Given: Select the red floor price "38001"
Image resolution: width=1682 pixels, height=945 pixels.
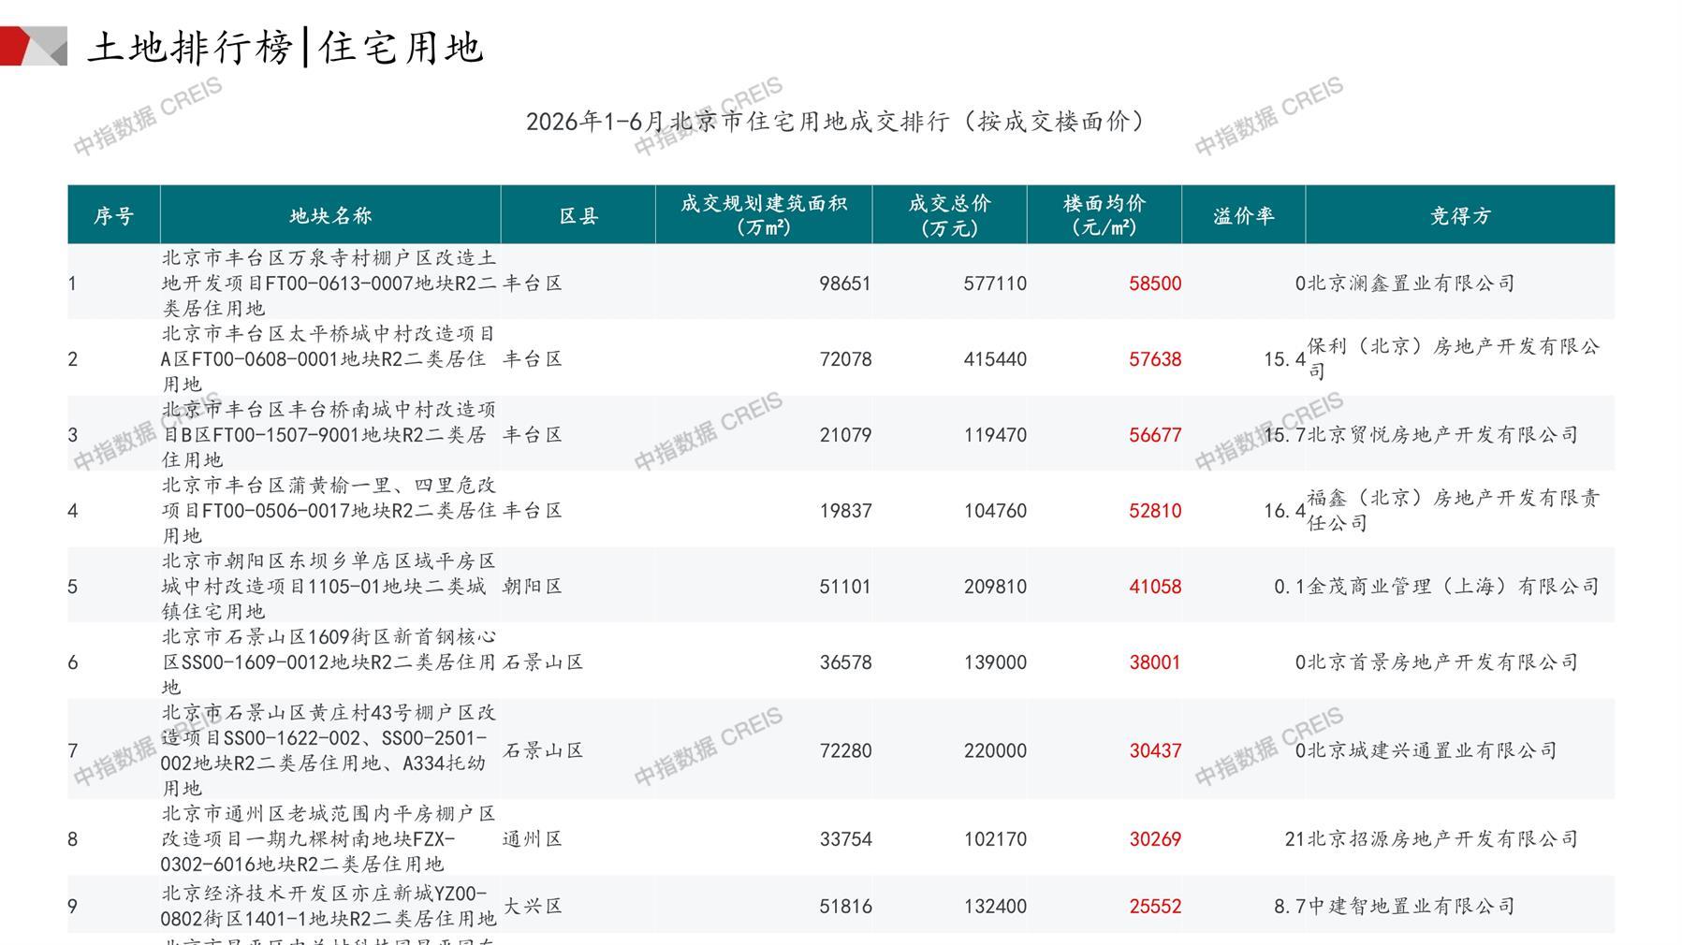Looking at the screenshot, I should (x=1155, y=662).
